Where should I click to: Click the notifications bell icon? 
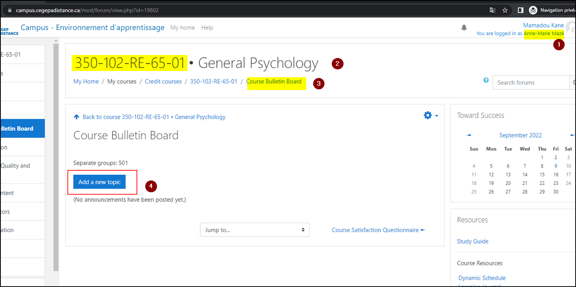pos(464,28)
